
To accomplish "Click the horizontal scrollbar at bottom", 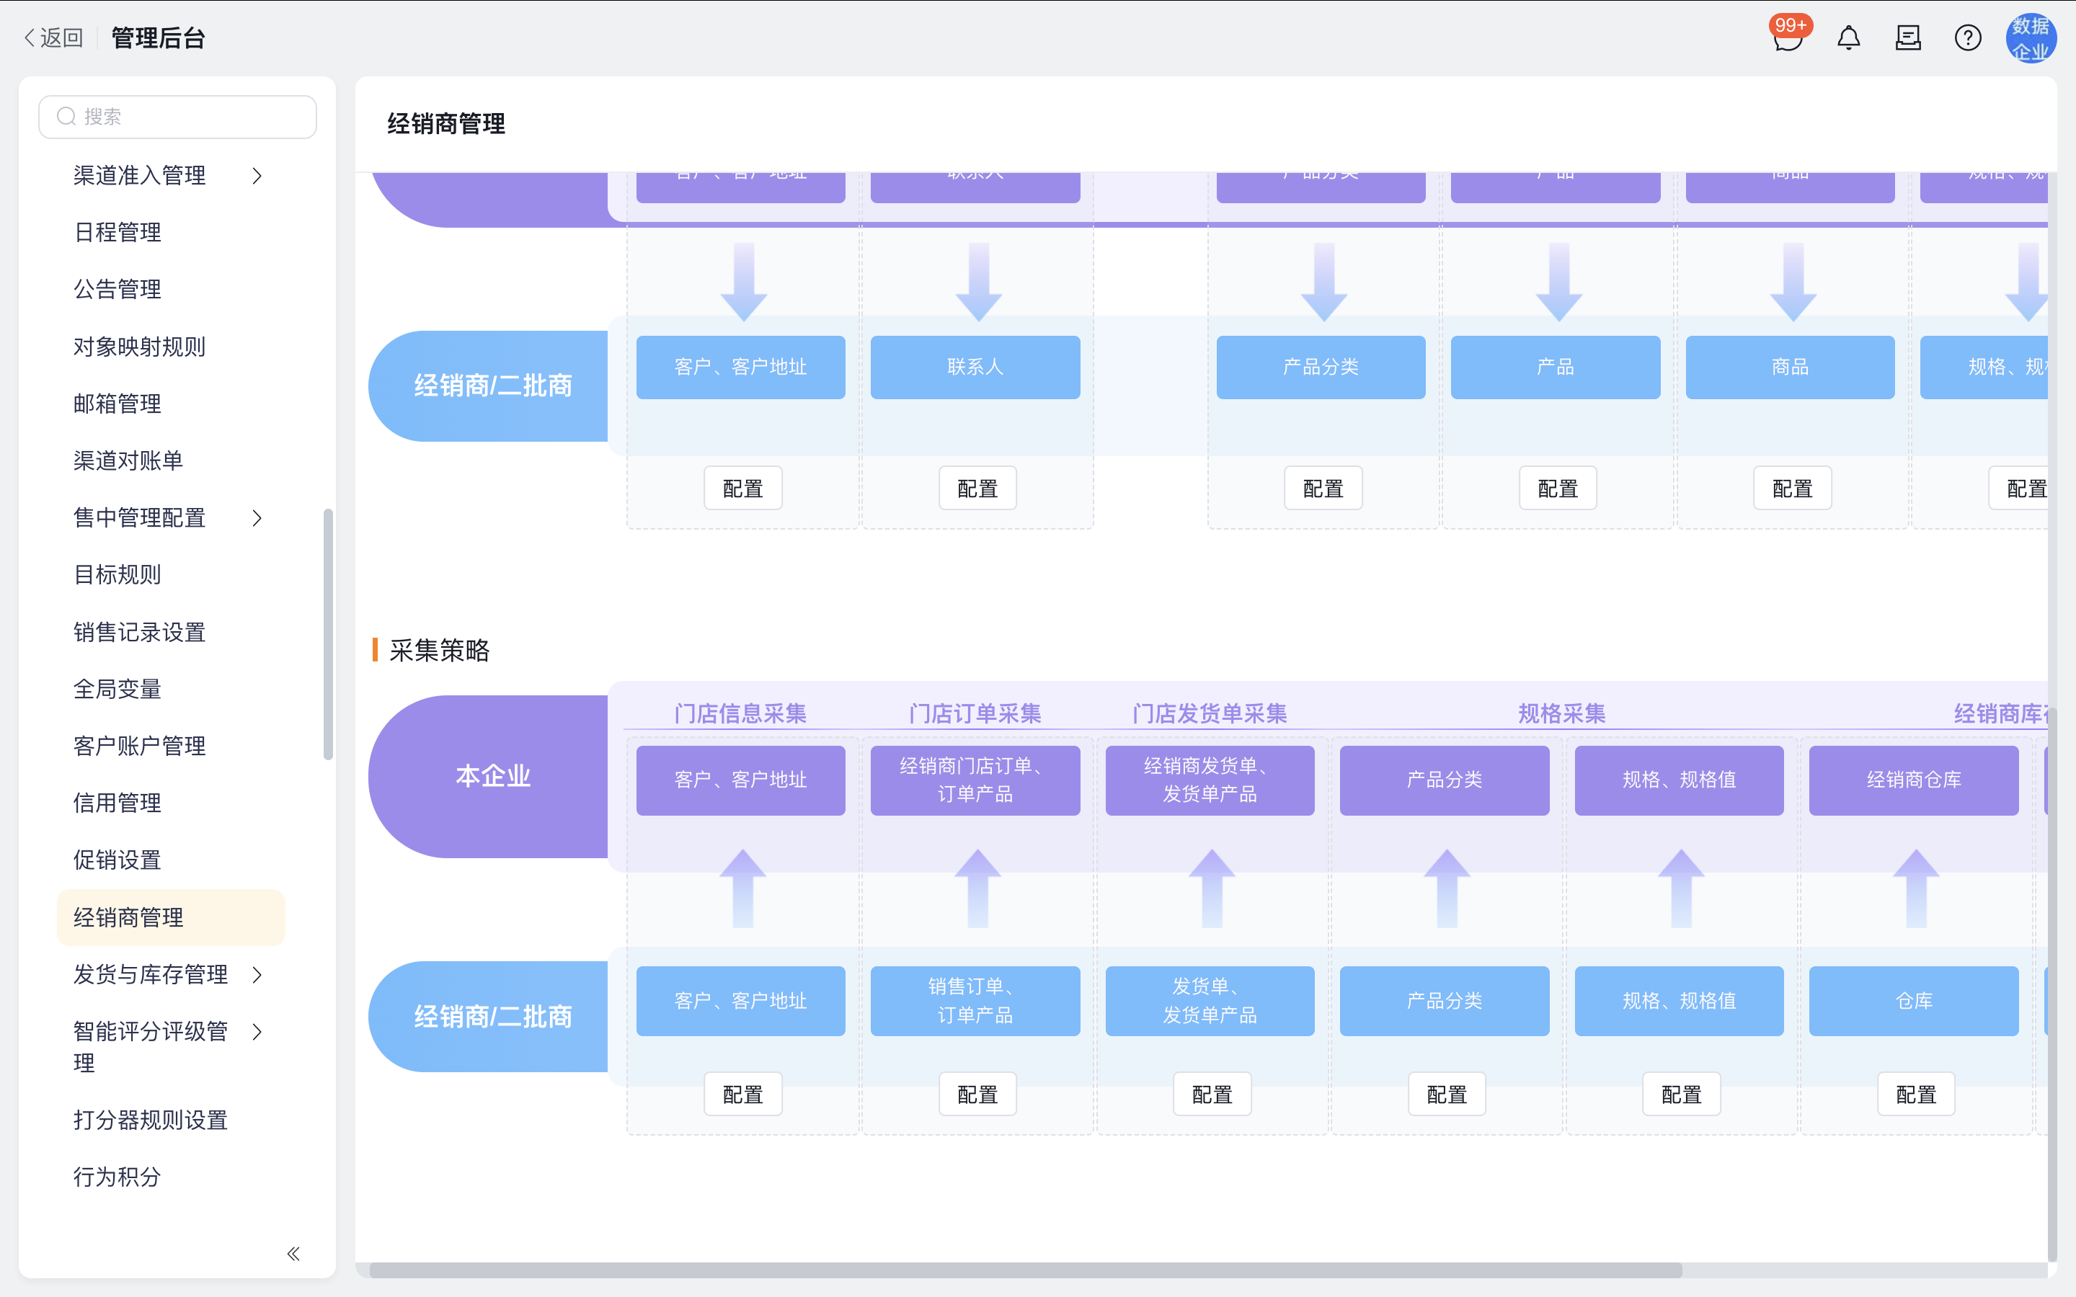I will (x=1025, y=1270).
